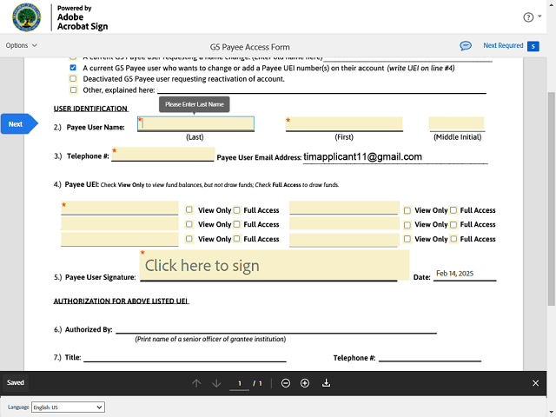Click the first right-column Payee UEI field

coord(344,208)
